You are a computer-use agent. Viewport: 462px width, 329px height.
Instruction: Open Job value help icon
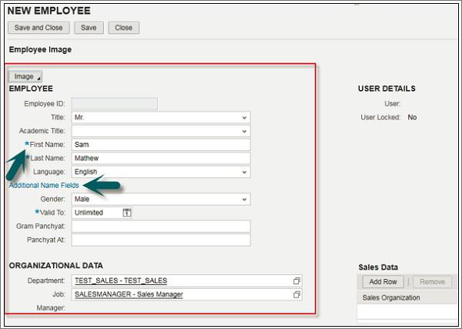[296, 294]
